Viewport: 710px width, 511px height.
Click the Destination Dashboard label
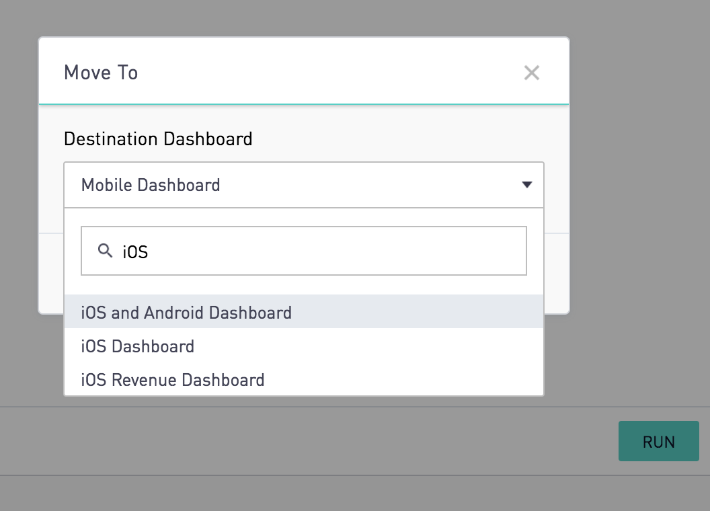pos(158,139)
